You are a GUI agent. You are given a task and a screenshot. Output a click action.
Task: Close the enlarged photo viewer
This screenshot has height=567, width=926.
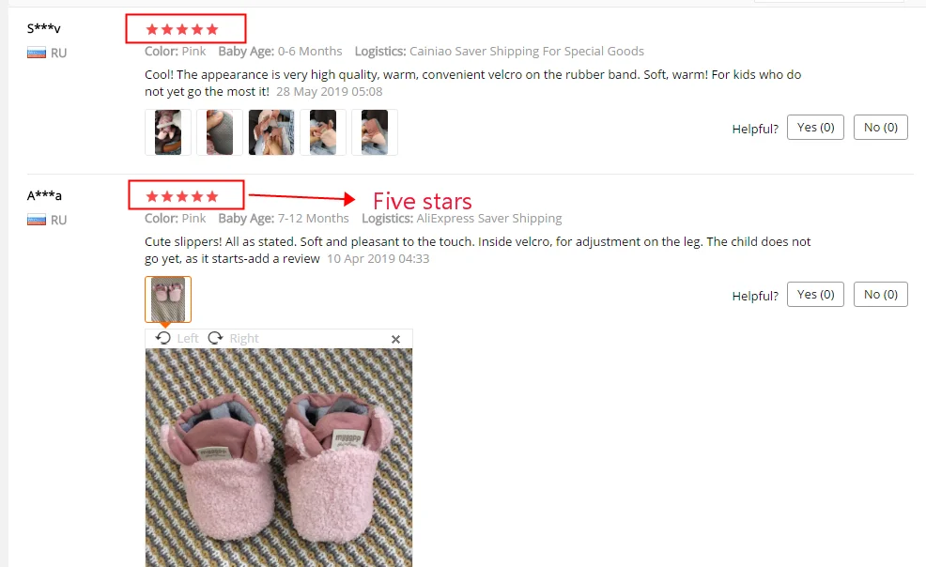click(395, 339)
